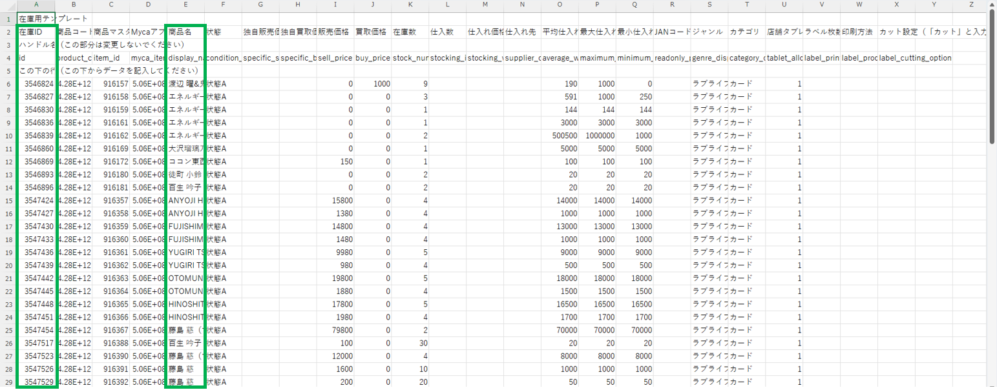The image size is (997, 390).
Task: Select row 17 header number
Action: click(8, 226)
